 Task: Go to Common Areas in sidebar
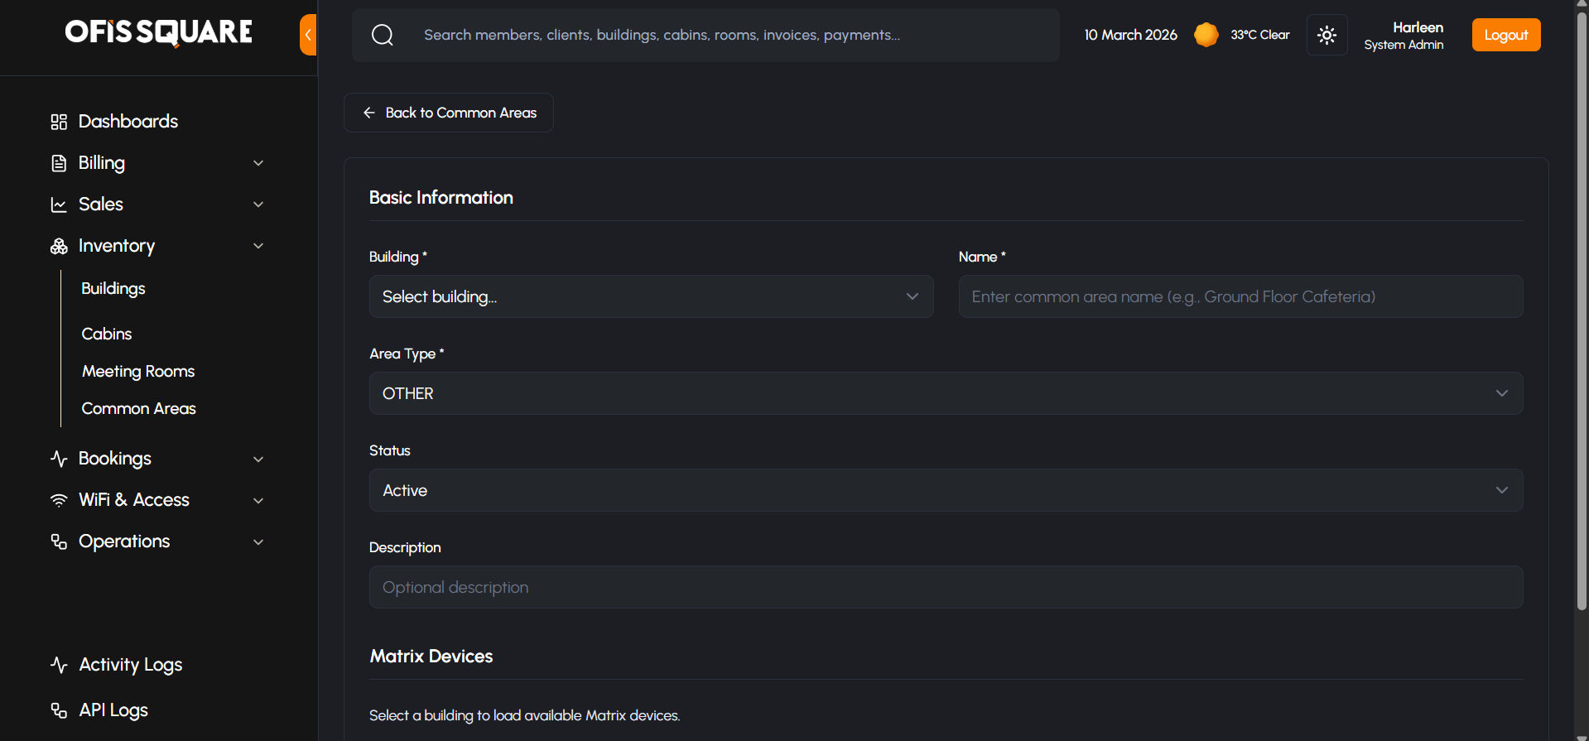[x=138, y=408]
